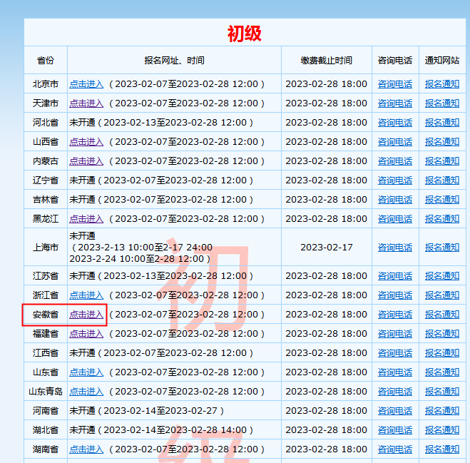Enter the 山西省 registration site link
This screenshot has height=463, width=470.
pyautogui.click(x=86, y=142)
